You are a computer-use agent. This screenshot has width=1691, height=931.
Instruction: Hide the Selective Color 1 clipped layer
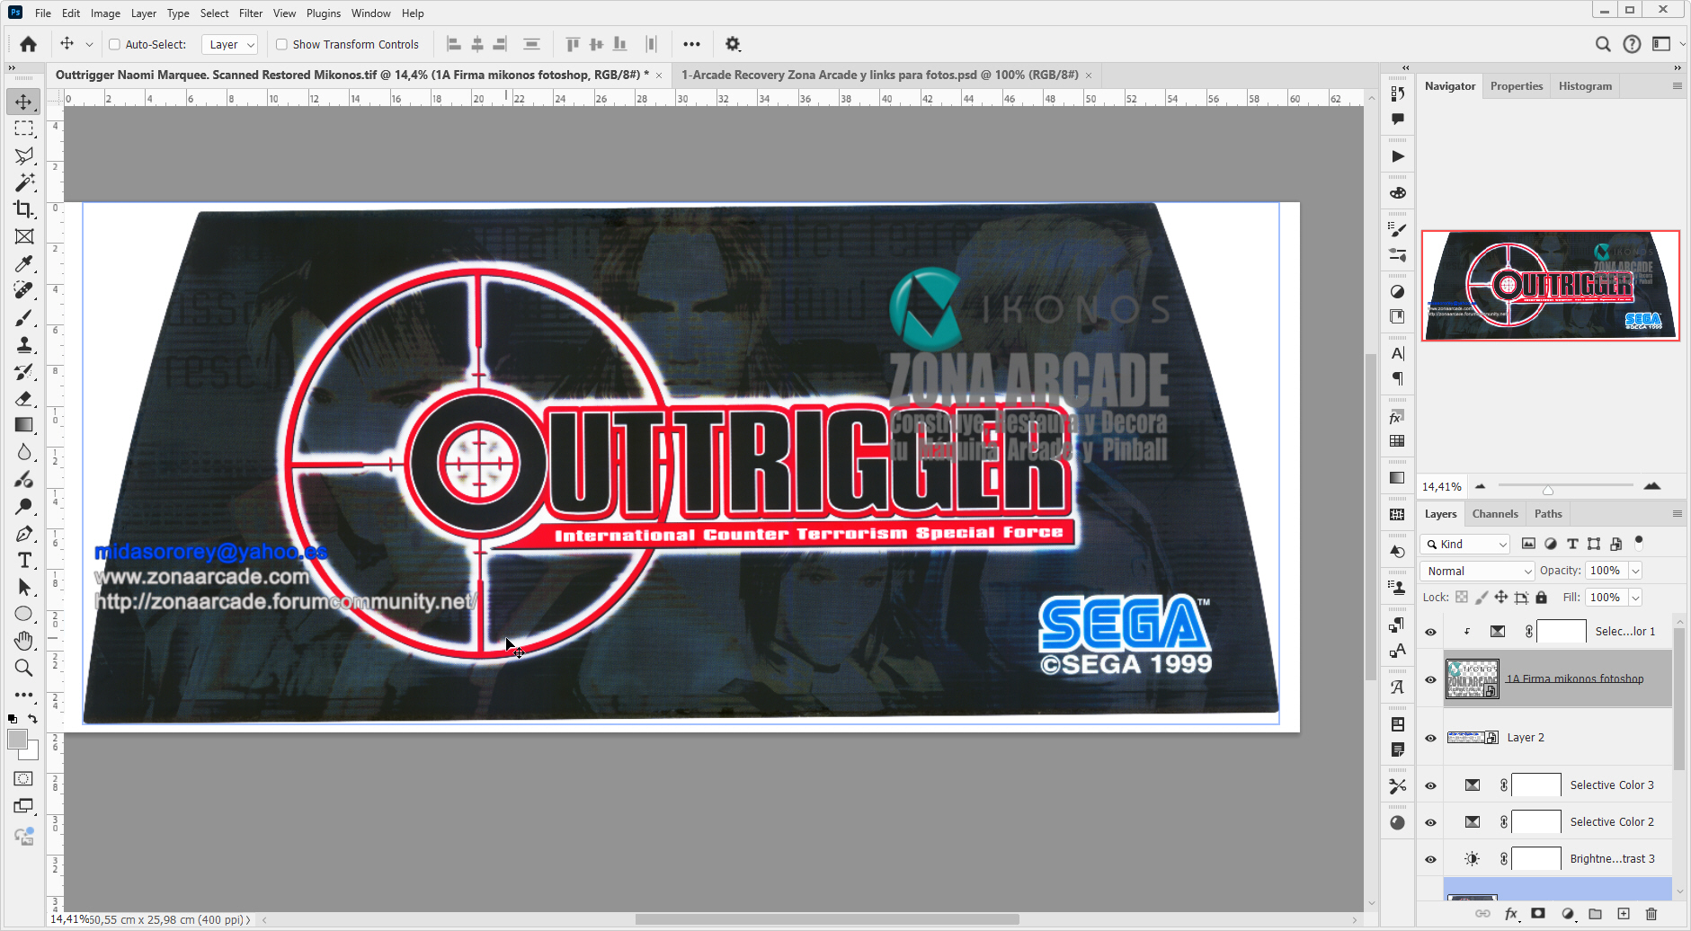click(1430, 632)
